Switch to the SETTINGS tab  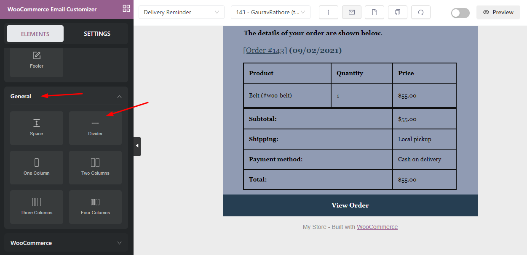pos(97,34)
